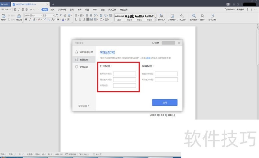The image size is (259, 158).
Task: Open 安全设置 link in the dialog
Action: tap(84, 106)
